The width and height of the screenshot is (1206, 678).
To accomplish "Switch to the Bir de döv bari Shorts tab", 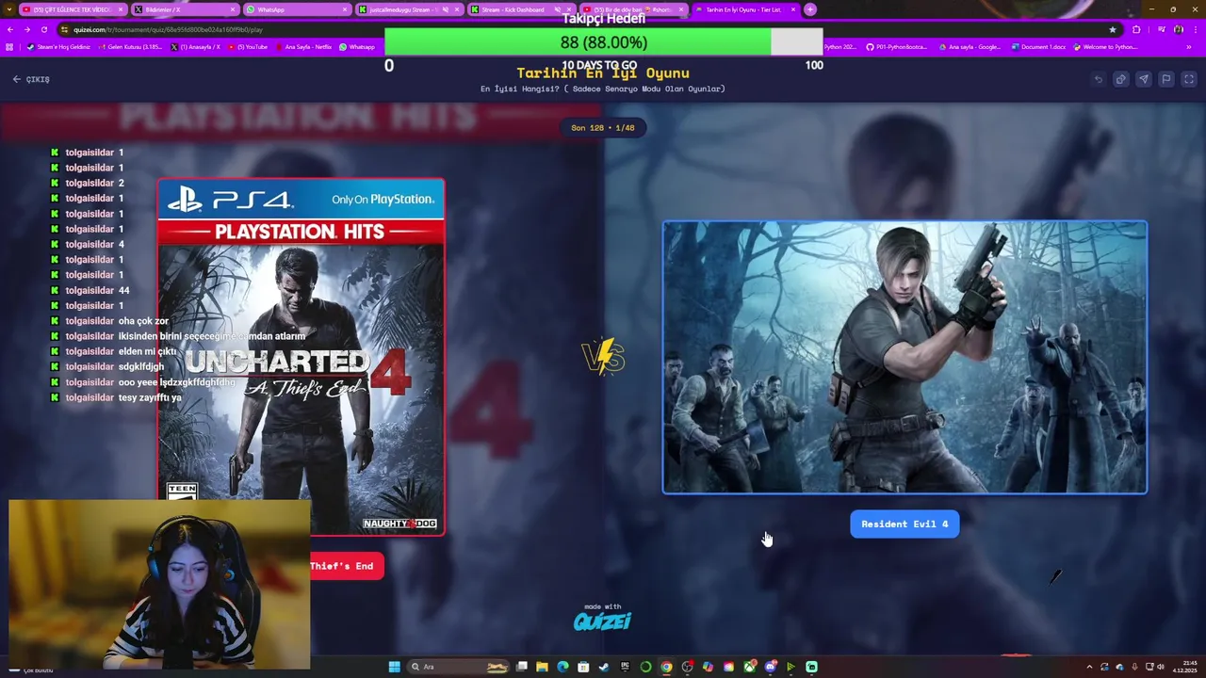I will (632, 9).
